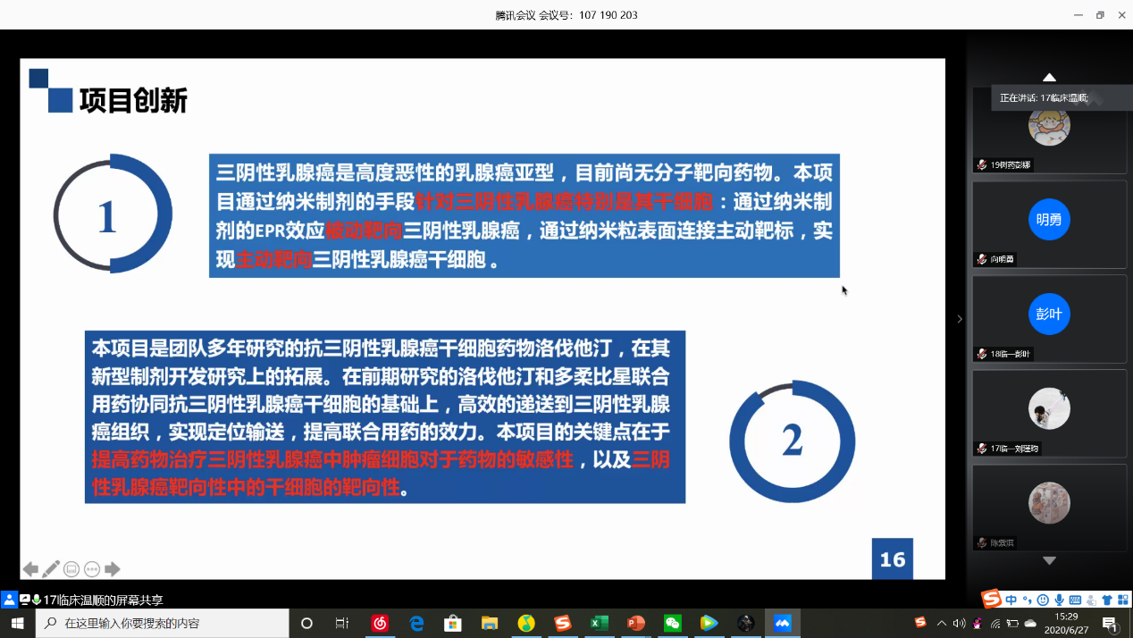The height and width of the screenshot is (638, 1133).
Task: Click the Tencent Meeting taskbar icon
Action: click(783, 623)
